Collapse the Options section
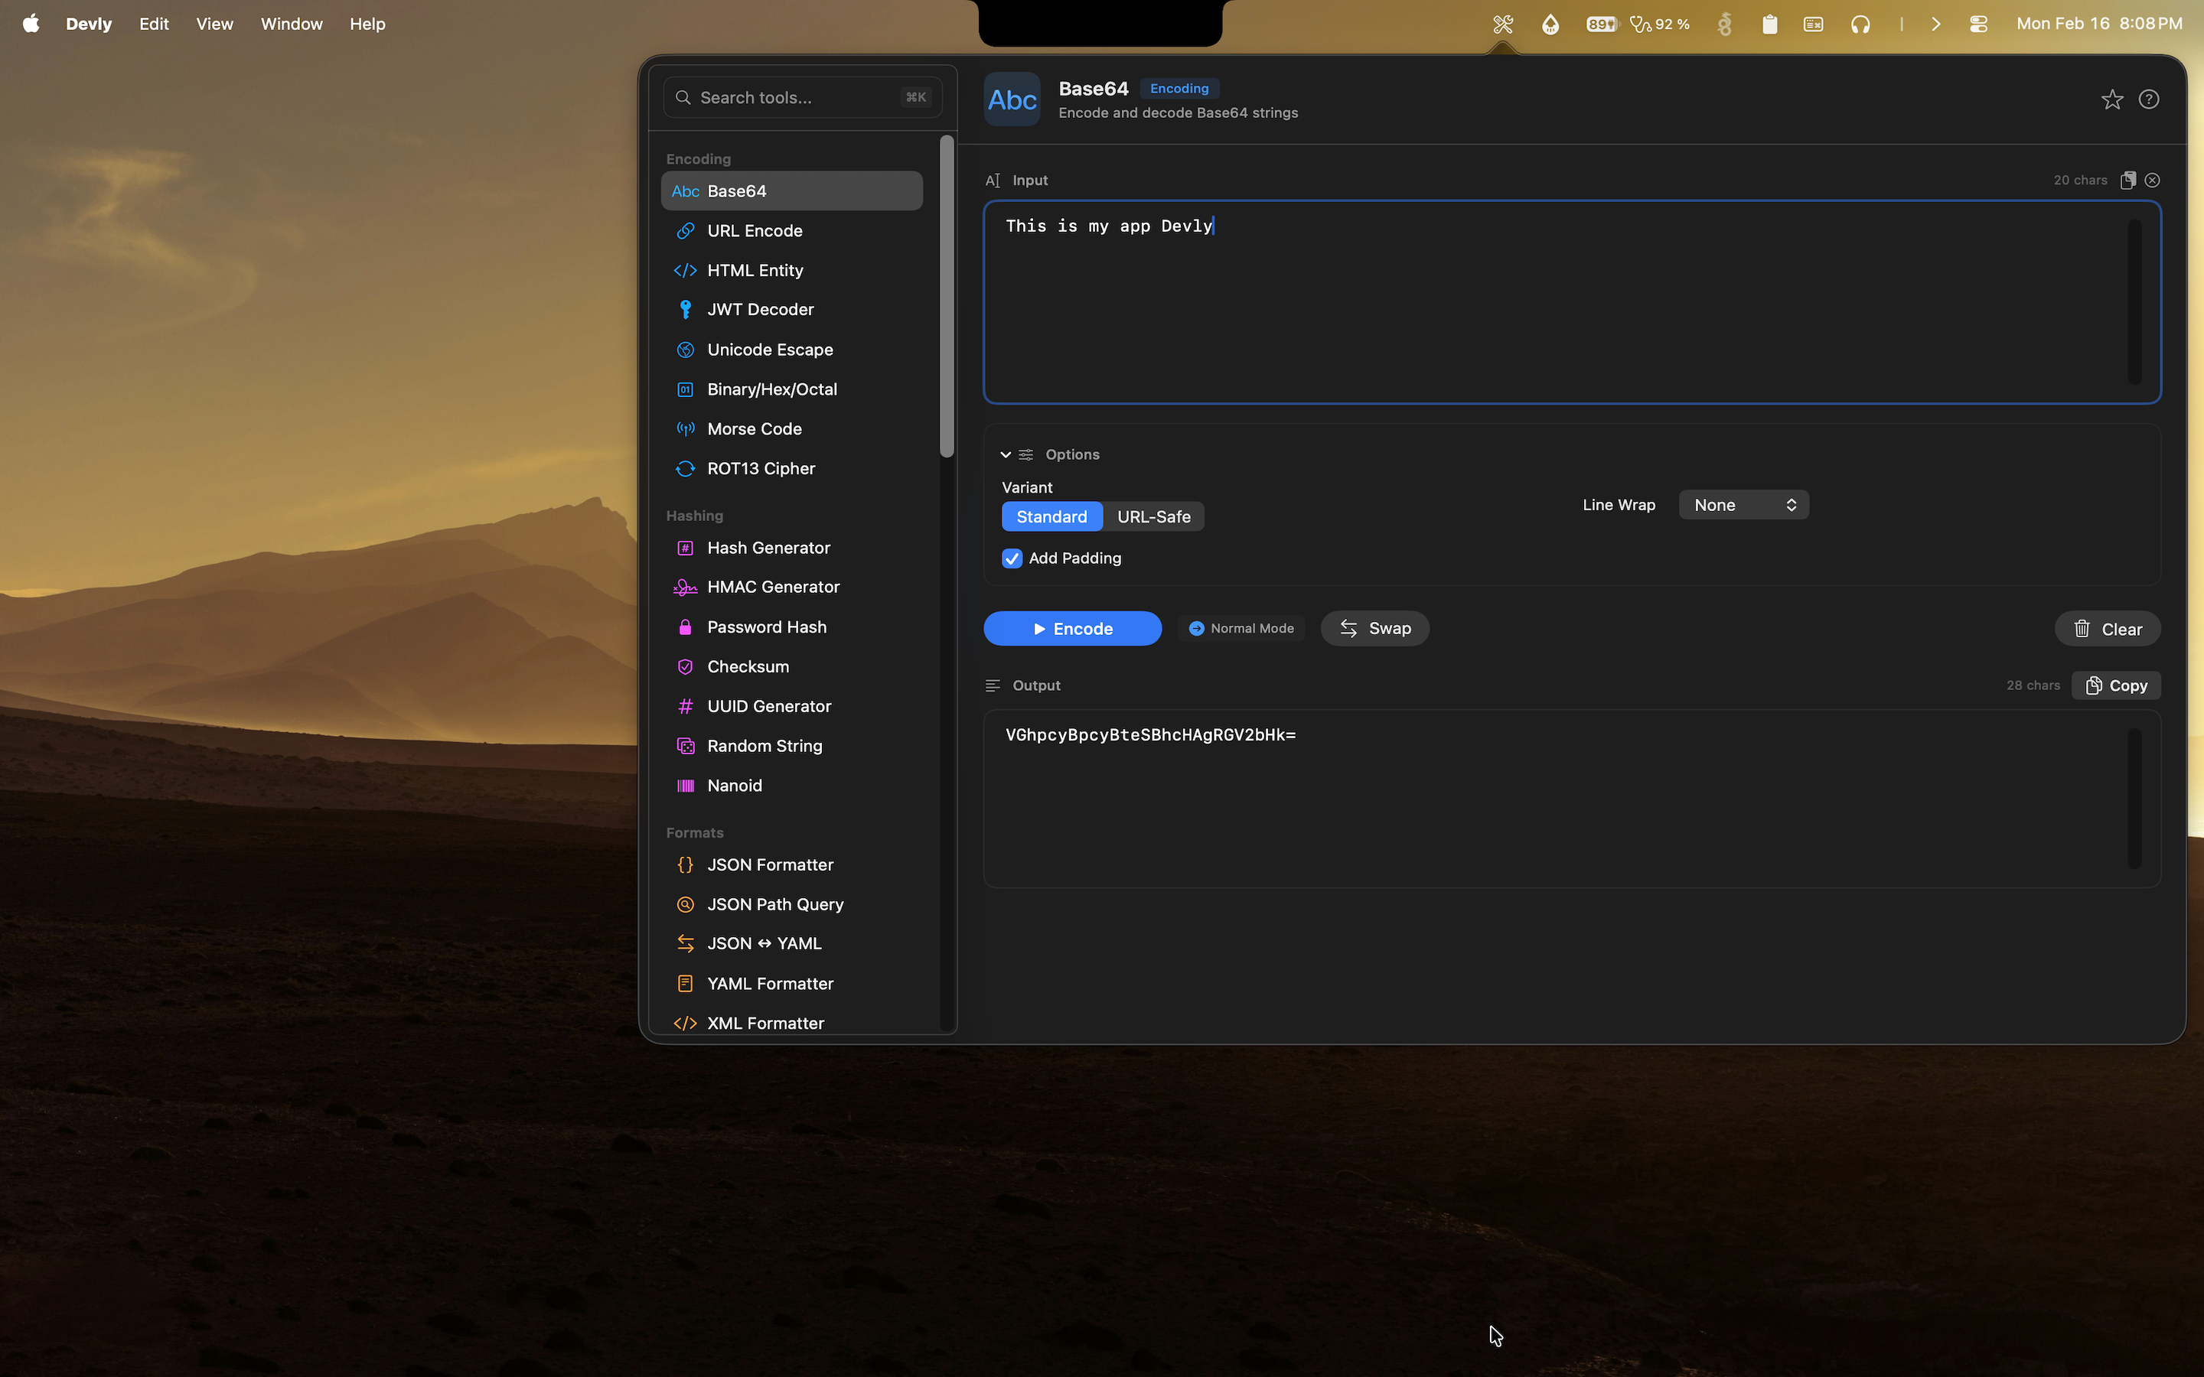This screenshot has height=1377, width=2204. click(1006, 454)
